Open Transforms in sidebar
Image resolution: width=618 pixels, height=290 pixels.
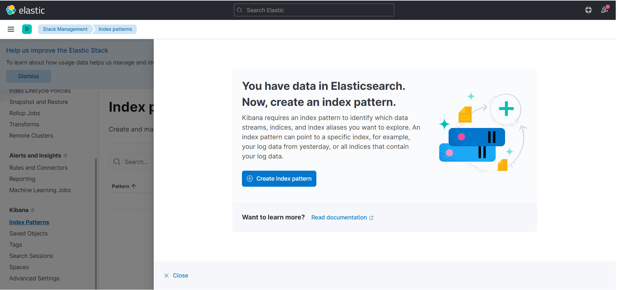(24, 124)
